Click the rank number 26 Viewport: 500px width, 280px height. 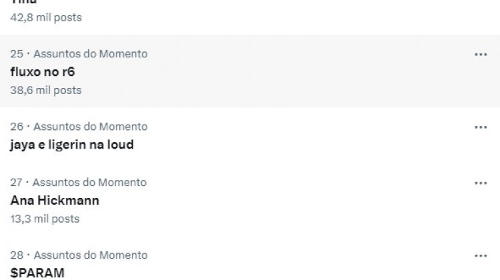click(17, 127)
